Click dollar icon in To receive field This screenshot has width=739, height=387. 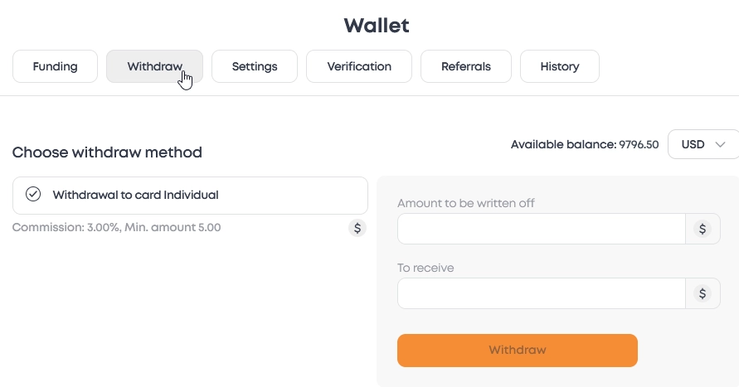[703, 293]
